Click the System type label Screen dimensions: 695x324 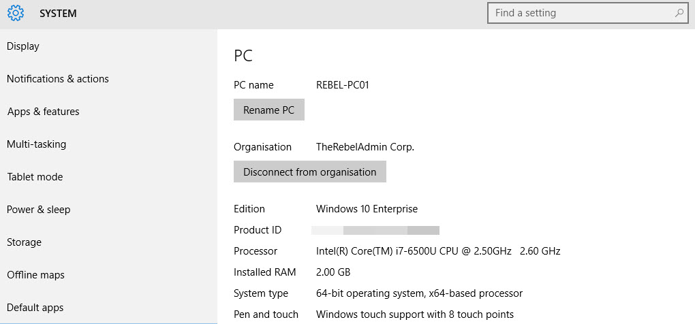(261, 293)
